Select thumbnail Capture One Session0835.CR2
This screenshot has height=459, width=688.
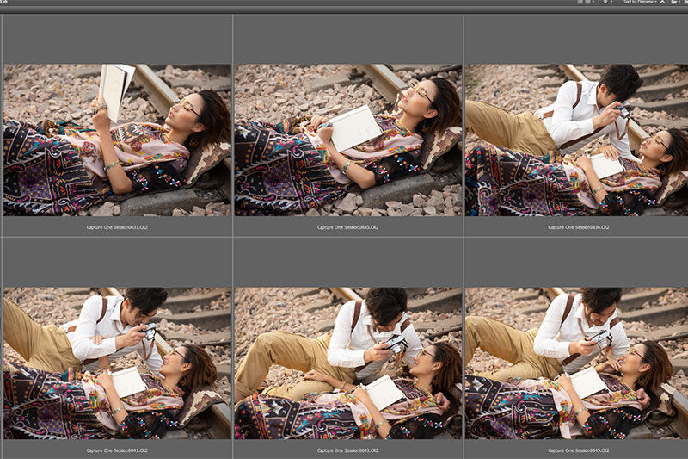348,140
